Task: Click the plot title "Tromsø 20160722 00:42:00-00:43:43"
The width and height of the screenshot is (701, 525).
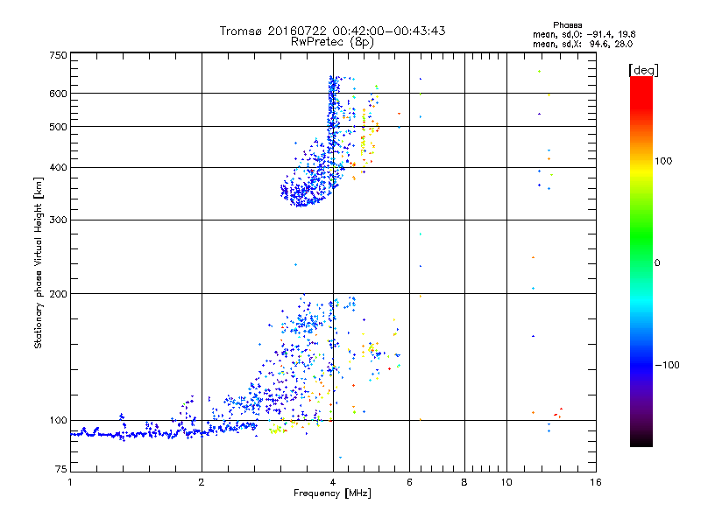Action: pyautogui.click(x=332, y=31)
